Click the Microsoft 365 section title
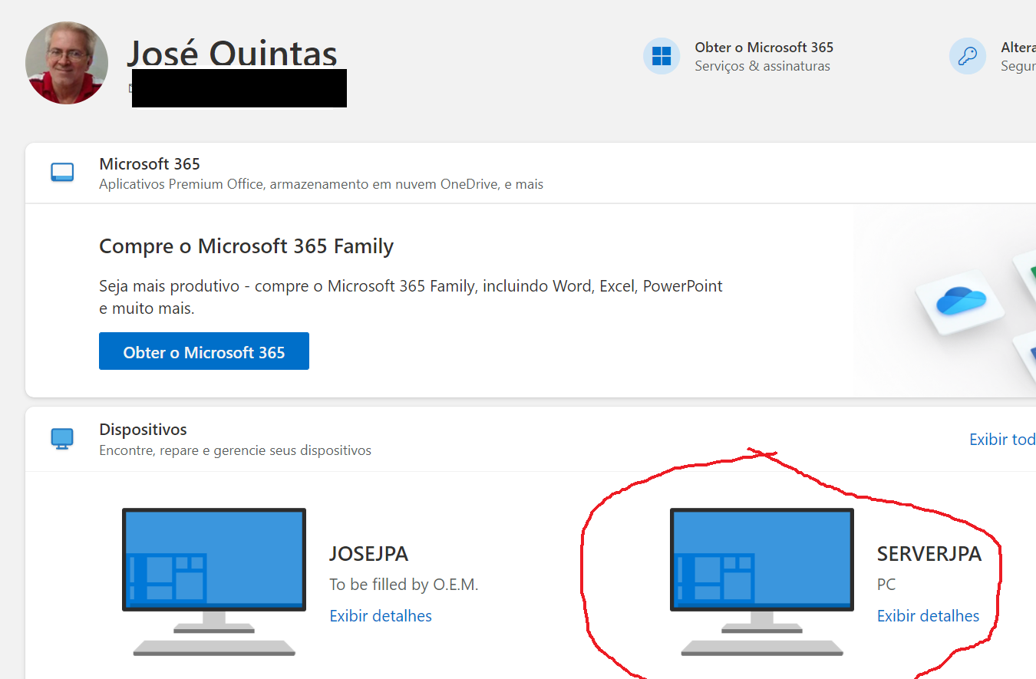The image size is (1036, 679). [150, 164]
